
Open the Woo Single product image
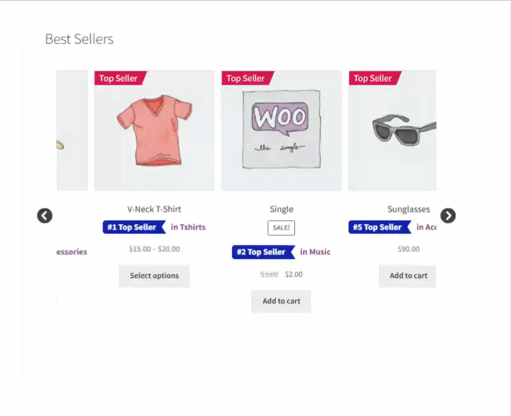281,130
